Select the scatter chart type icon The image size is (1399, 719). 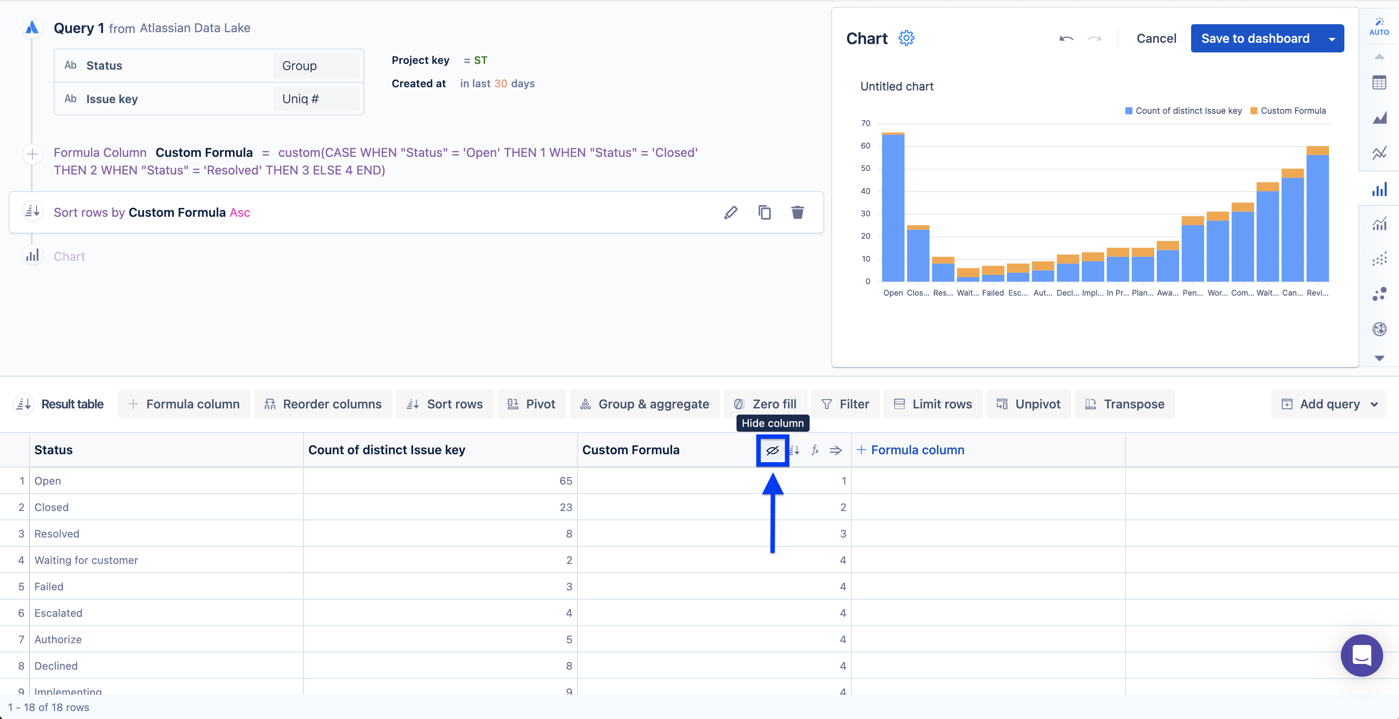click(1379, 259)
